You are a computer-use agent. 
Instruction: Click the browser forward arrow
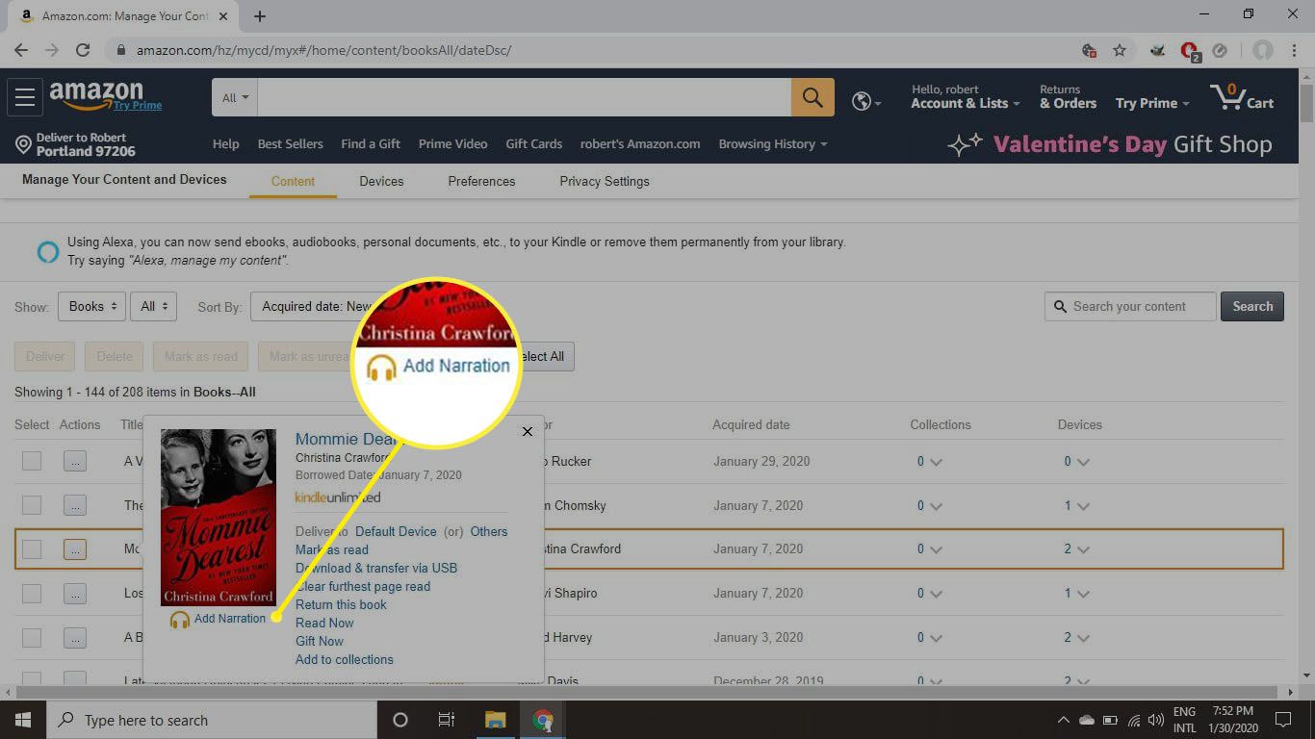(52, 50)
